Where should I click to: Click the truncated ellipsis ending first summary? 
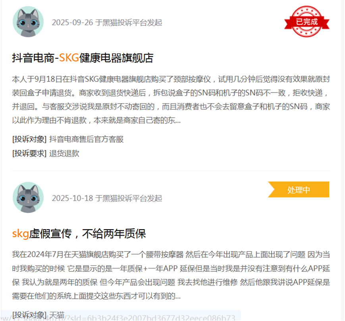(x=178, y=122)
